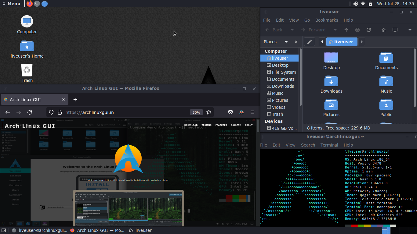This screenshot has width=417, height=234.
Task: Open the Menu button in the top panel
Action: click(x=11, y=4)
